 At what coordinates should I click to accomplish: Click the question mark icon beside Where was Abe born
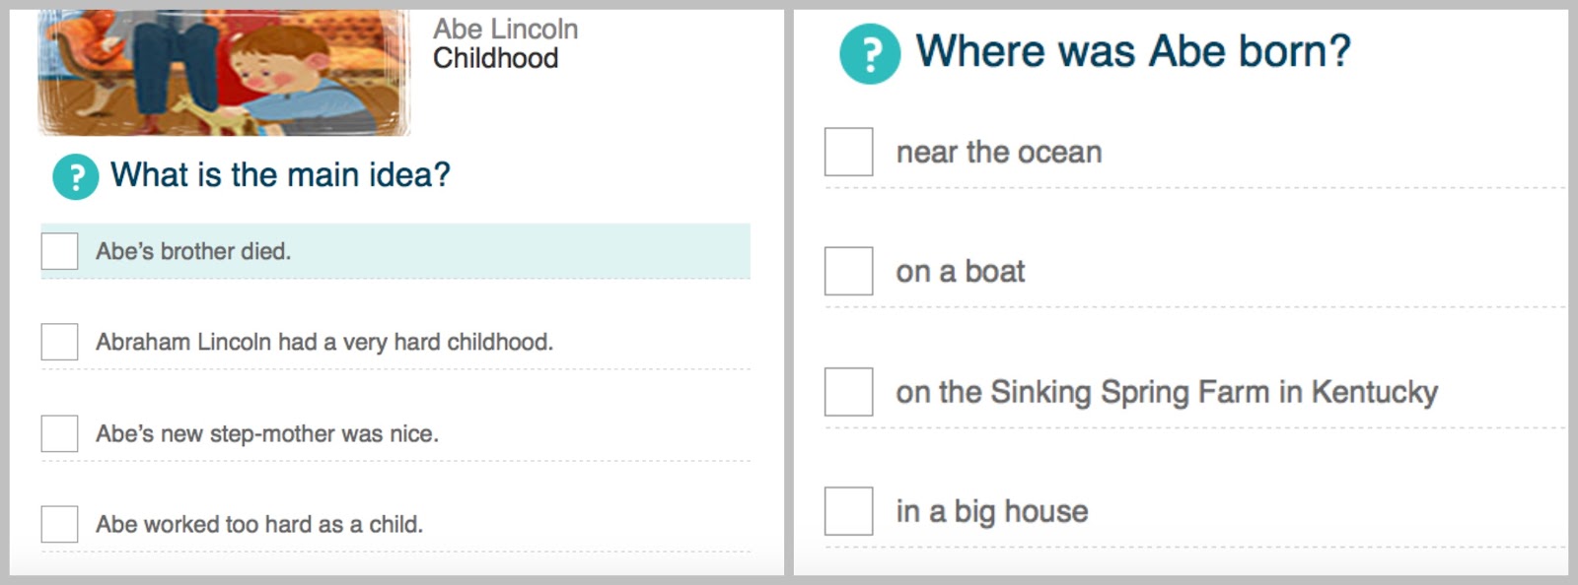click(x=870, y=54)
